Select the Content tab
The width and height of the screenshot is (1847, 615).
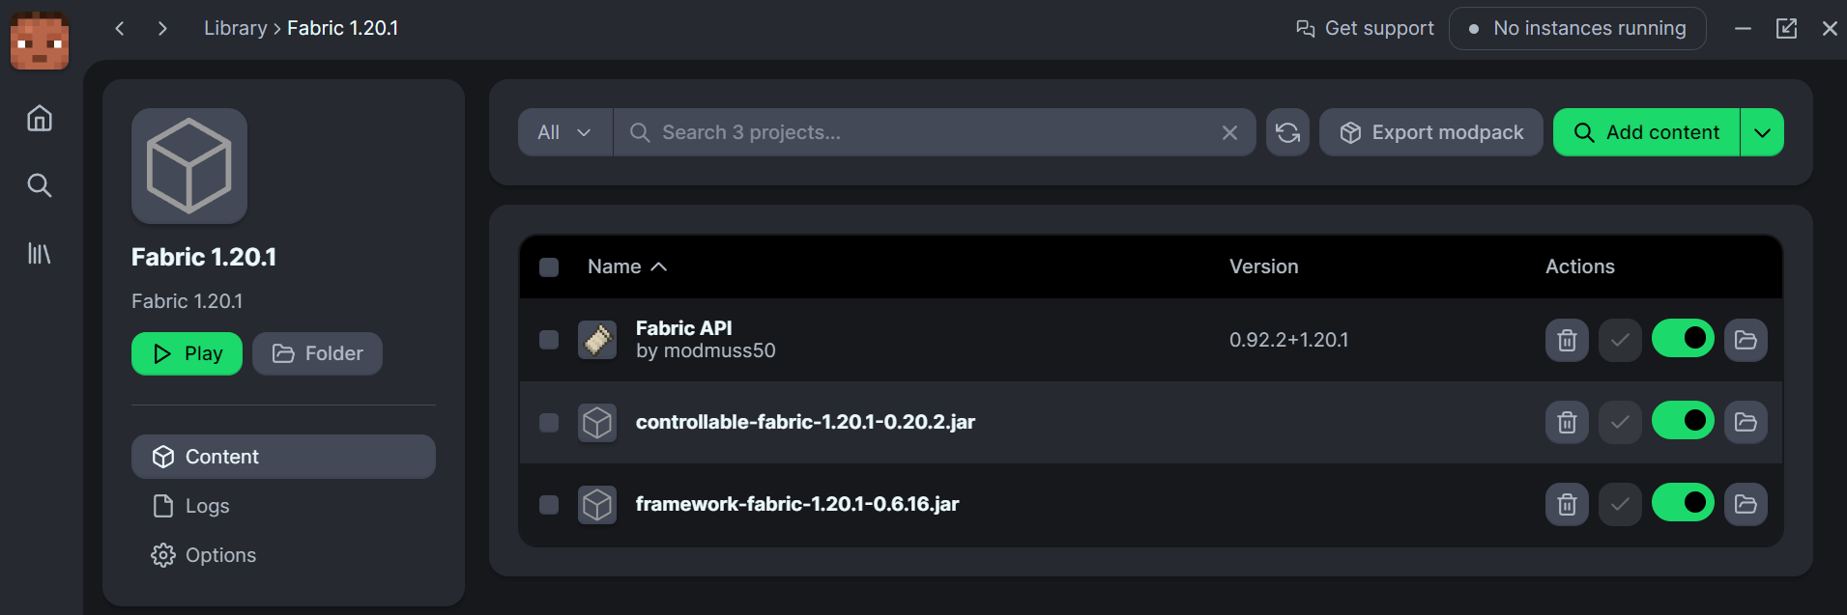coord(283,457)
